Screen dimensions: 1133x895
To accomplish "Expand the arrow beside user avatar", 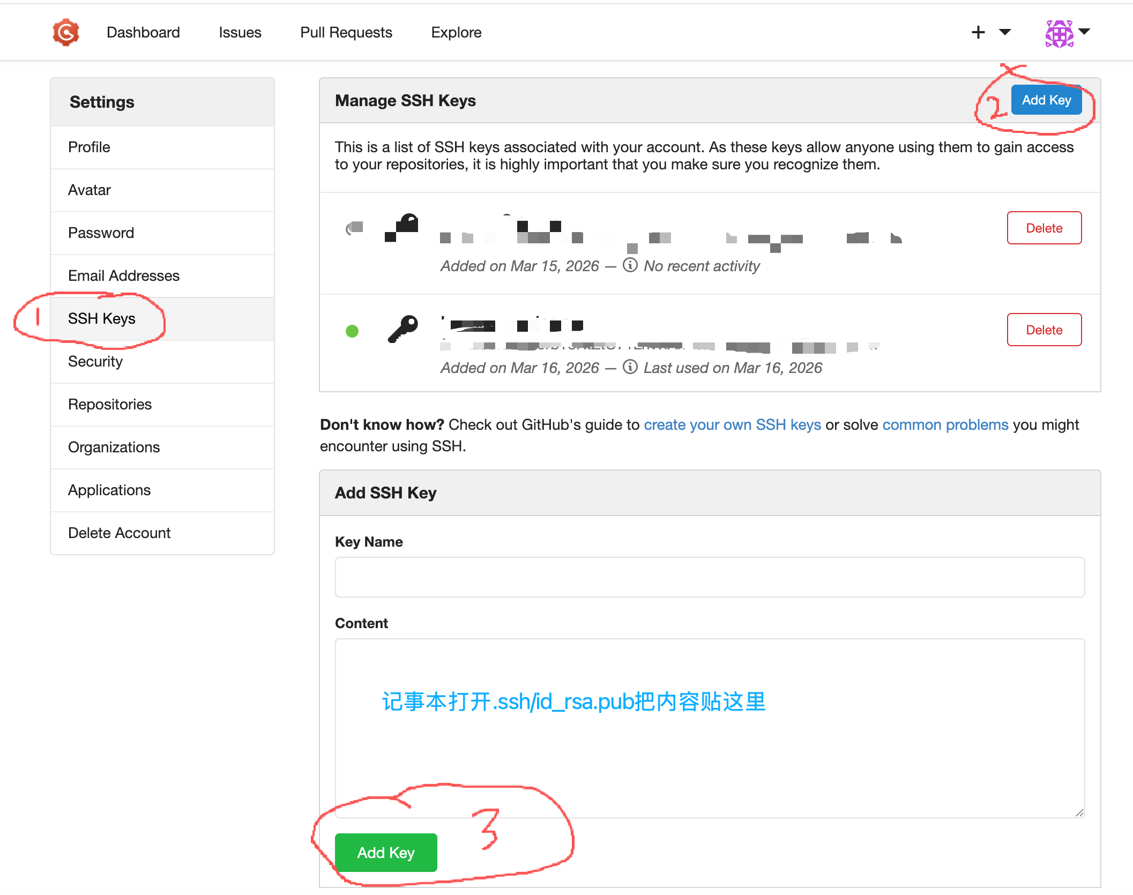I will (1085, 32).
